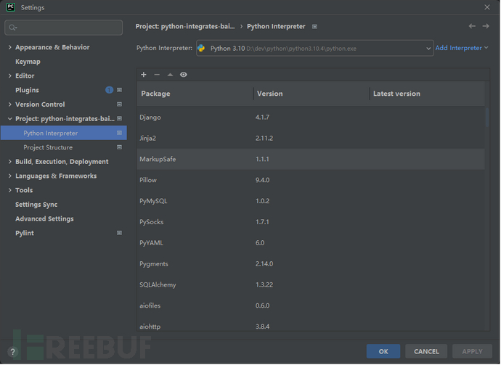This screenshot has height=365, width=501.
Task: Open Pylint settings page
Action: (x=25, y=233)
